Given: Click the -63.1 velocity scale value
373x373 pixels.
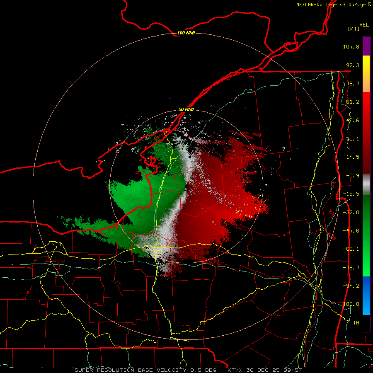Looking at the screenshot, I should coord(351,249).
